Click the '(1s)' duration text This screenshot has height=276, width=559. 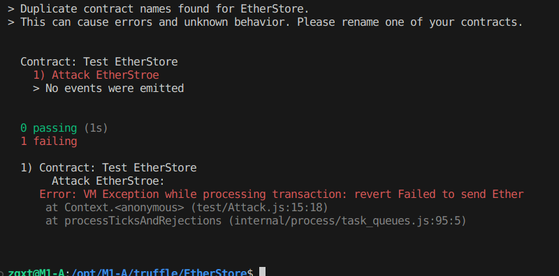pos(96,128)
